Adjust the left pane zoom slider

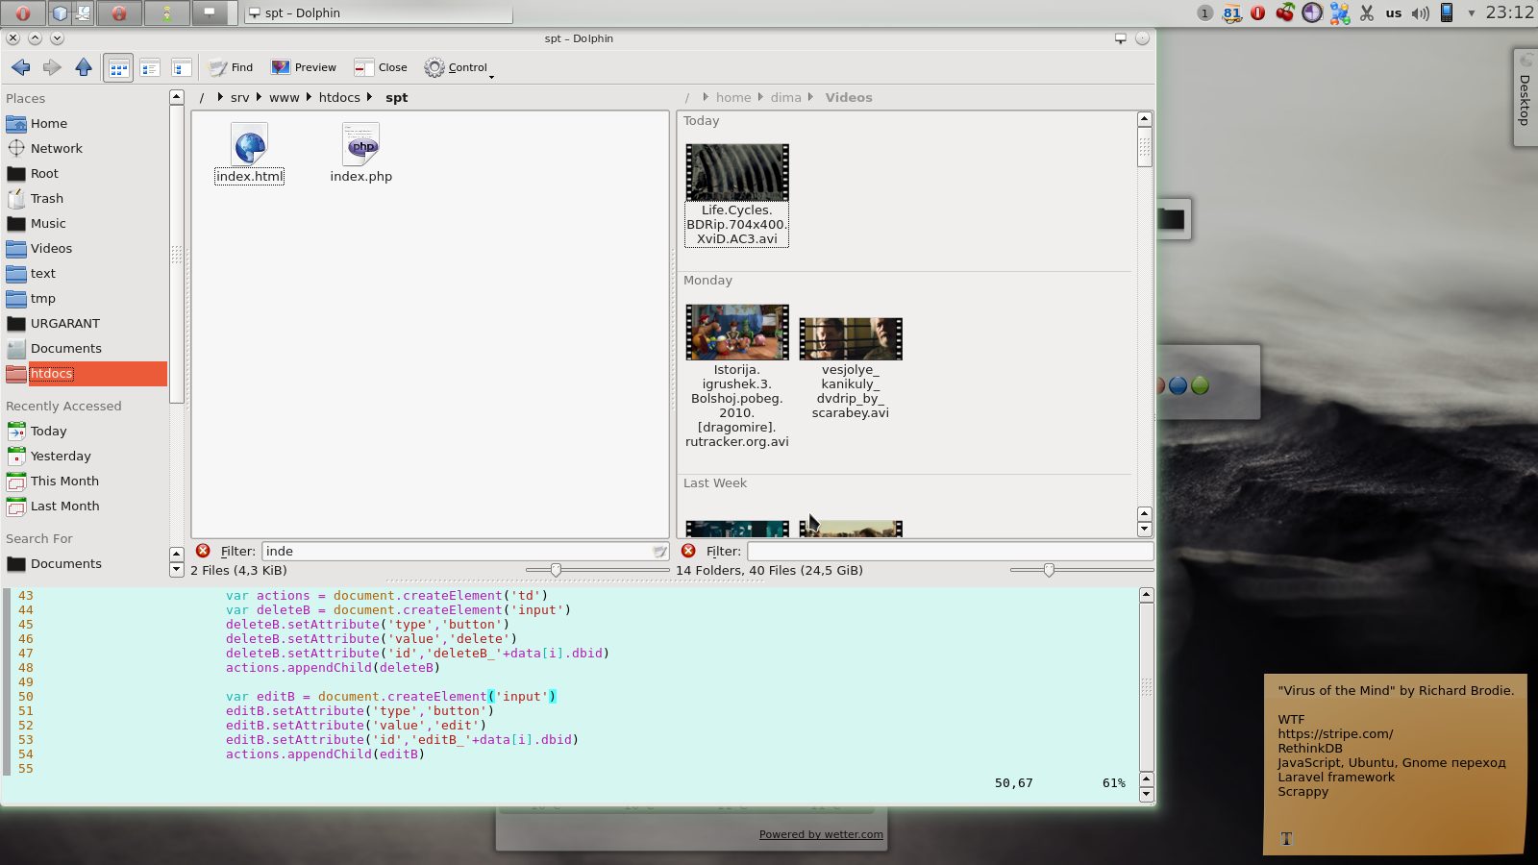(x=556, y=570)
